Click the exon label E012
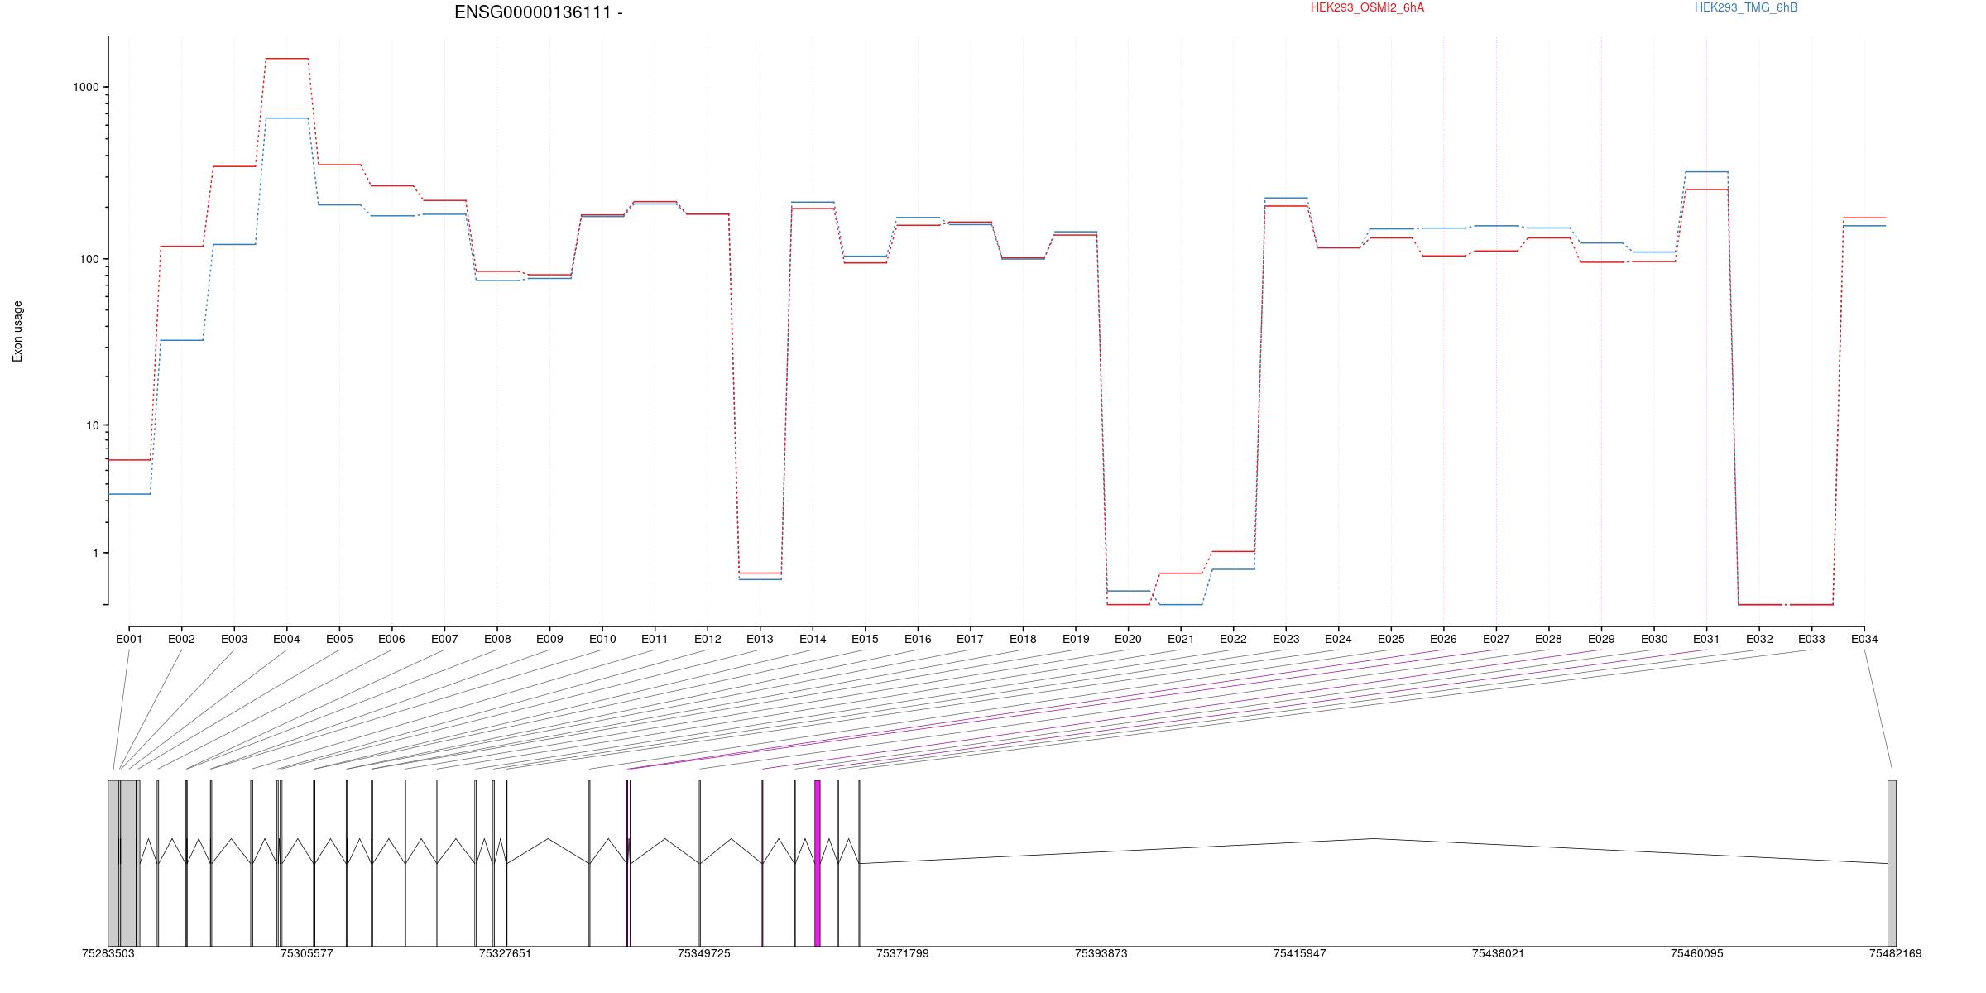1986x993 pixels. [708, 639]
